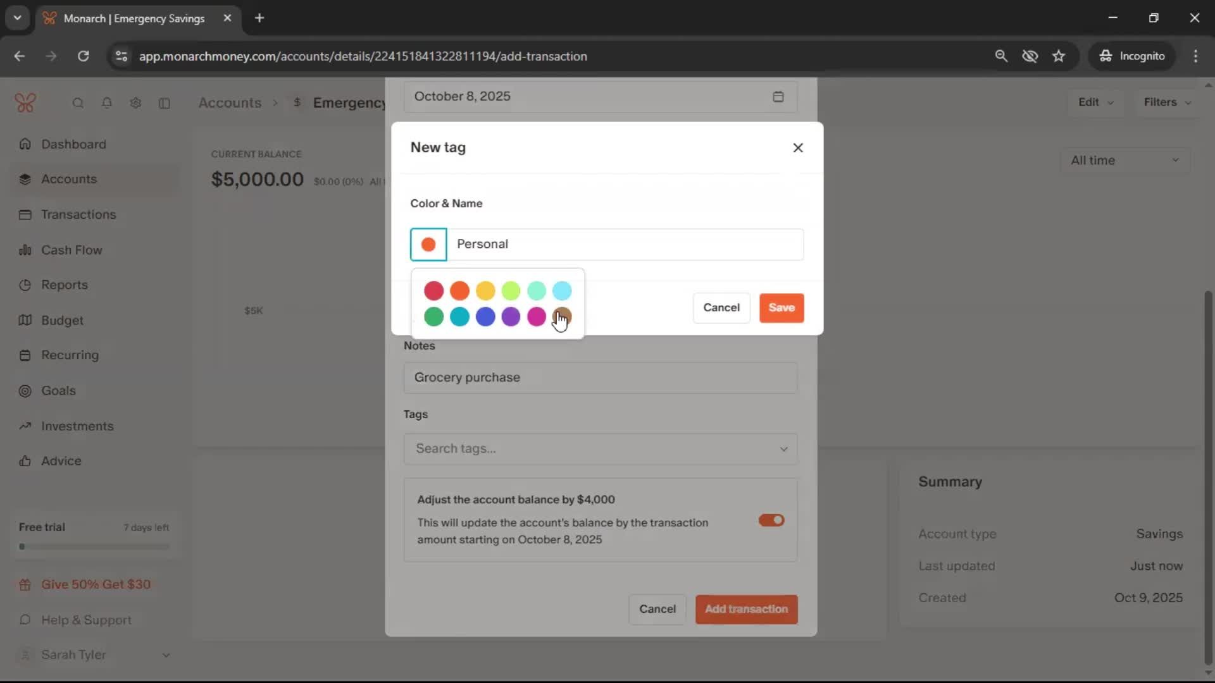
Task: Expand the Search tags dropdown
Action: pyautogui.click(x=783, y=449)
